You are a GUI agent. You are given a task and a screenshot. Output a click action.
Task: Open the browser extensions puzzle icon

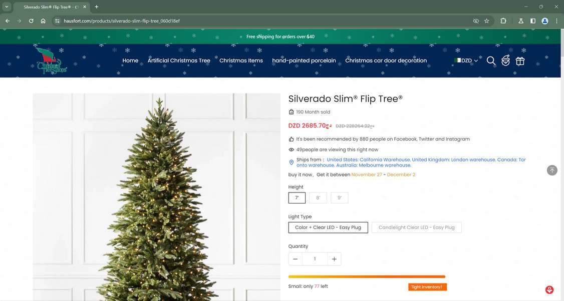pos(503,21)
